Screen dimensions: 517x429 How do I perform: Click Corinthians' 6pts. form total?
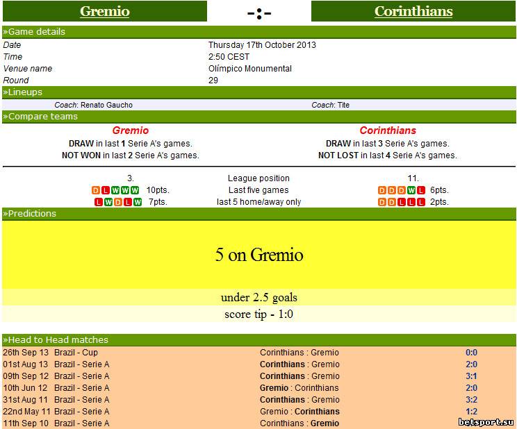tap(439, 190)
